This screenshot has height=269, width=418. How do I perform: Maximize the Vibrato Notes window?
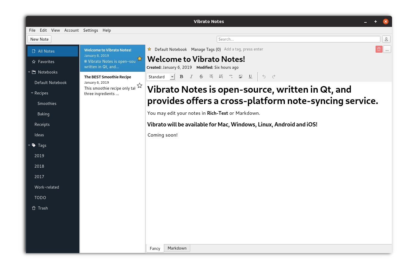[x=376, y=22]
